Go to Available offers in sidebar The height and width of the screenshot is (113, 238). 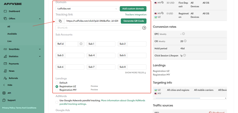[x=12, y=34]
